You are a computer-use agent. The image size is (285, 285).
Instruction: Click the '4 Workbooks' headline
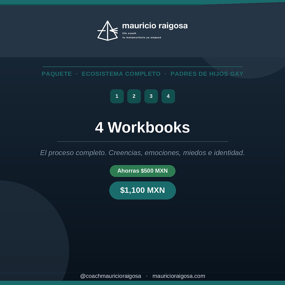click(x=142, y=127)
